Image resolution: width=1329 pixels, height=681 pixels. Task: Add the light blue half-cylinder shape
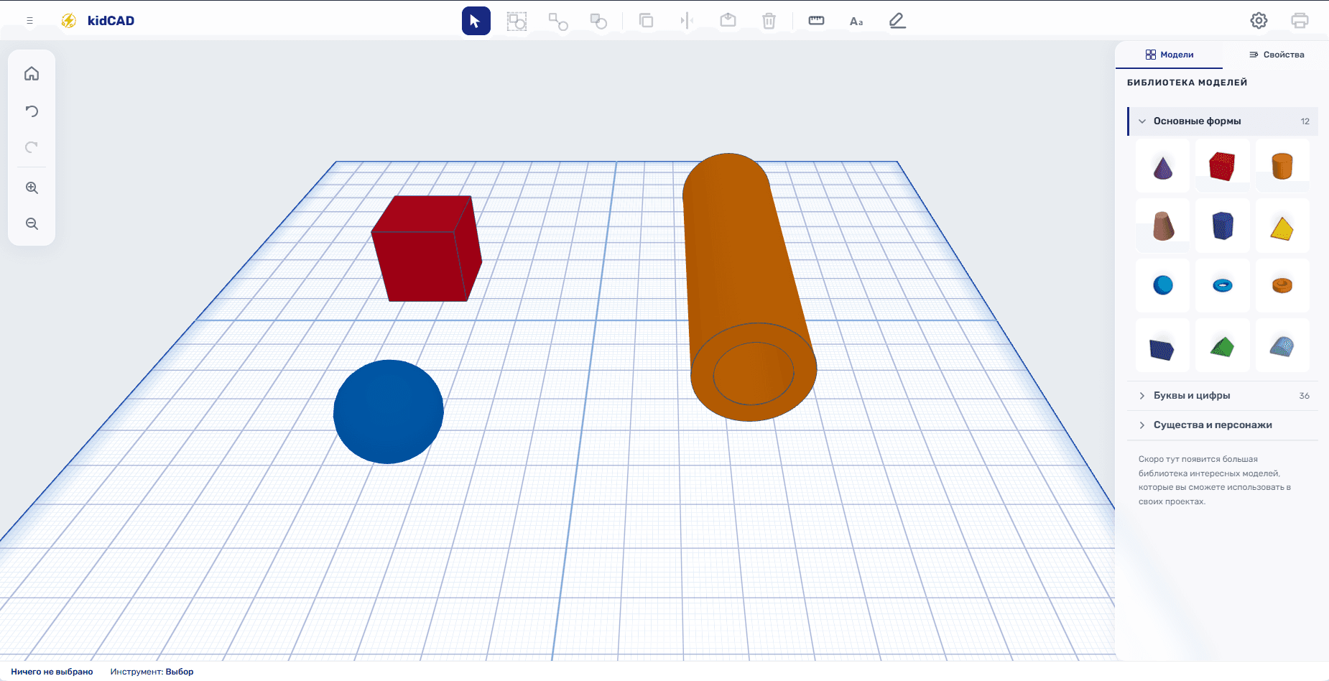pos(1282,346)
